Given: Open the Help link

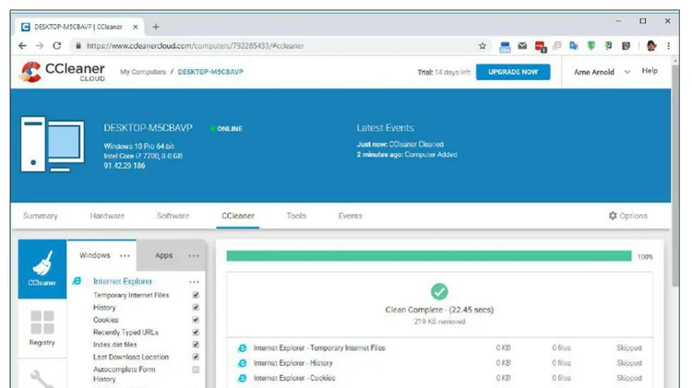Looking at the screenshot, I should point(650,71).
